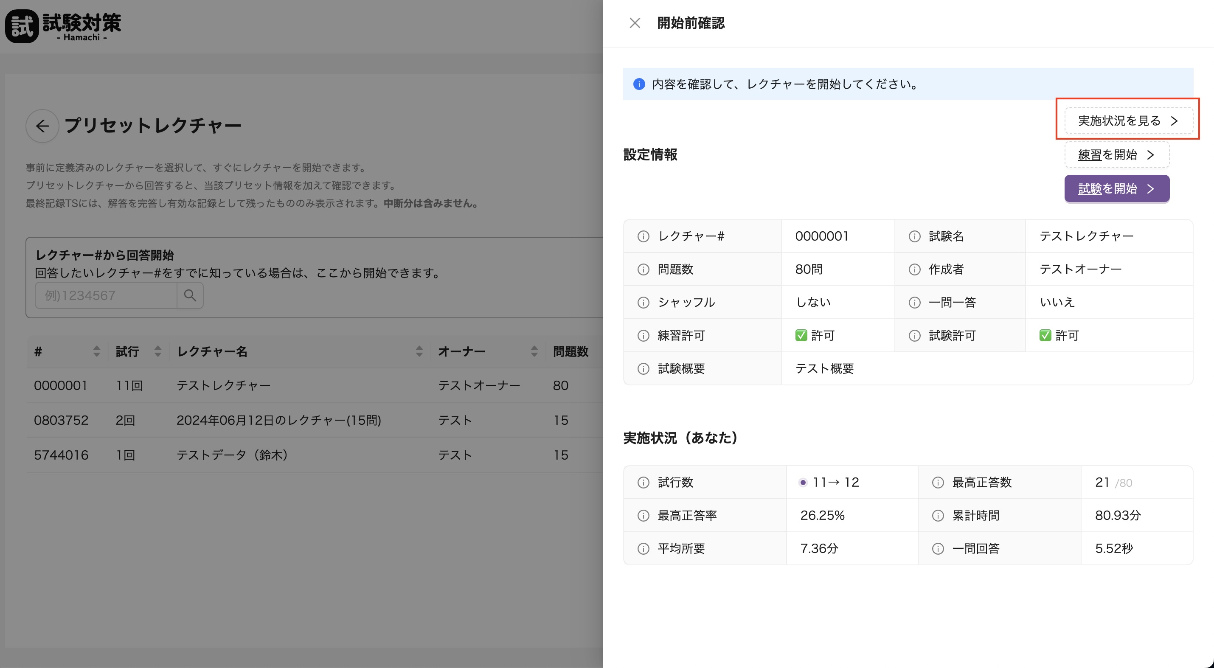Image resolution: width=1214 pixels, height=668 pixels.
Task: Click info icon next to レクチャー#
Action: coord(643,236)
